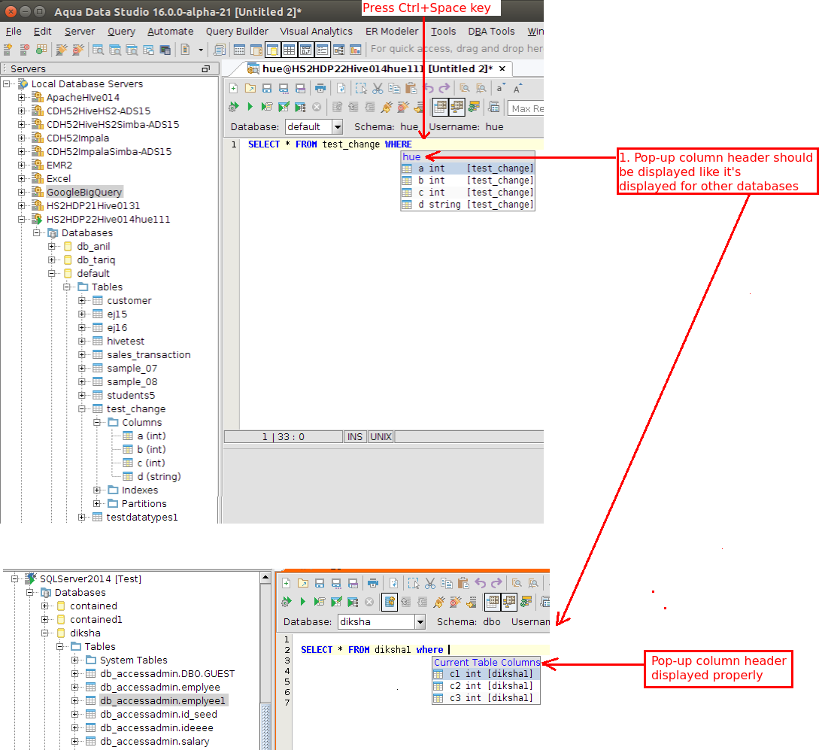Toggle fourth boxed layout button in main toolbar
Viewport: 822px width, 750px height.
click(x=323, y=50)
